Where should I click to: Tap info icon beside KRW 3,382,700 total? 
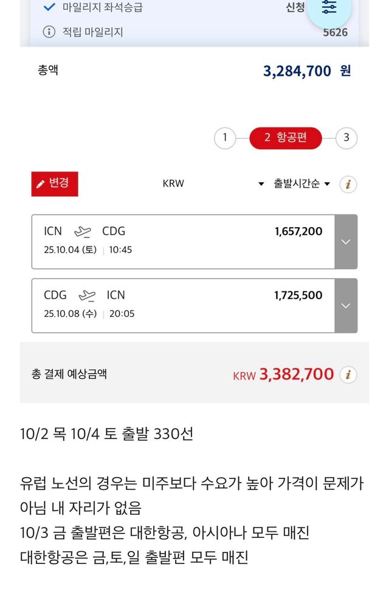pos(348,375)
